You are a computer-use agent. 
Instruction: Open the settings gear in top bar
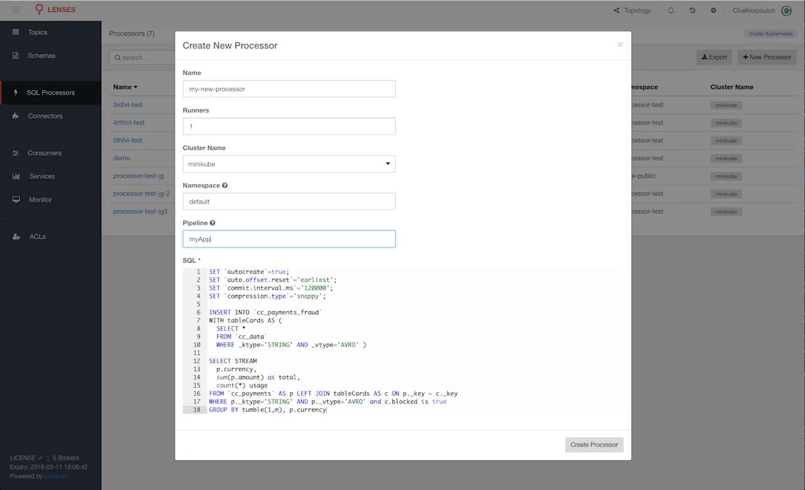(713, 10)
